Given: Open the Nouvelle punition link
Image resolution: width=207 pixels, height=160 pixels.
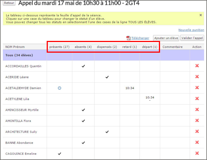Looking at the screenshot, I should click(191, 30).
